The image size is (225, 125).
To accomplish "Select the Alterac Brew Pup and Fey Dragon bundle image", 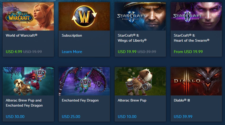I will click(x=28, y=81).
